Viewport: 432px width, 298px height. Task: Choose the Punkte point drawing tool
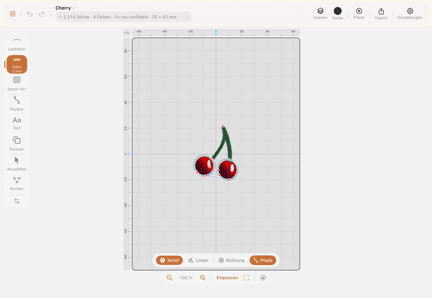[17, 104]
